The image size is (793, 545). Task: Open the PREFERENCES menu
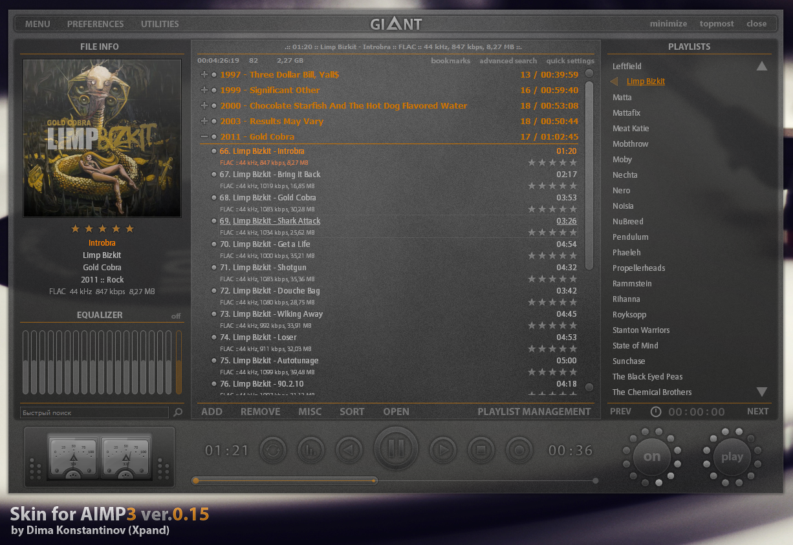(96, 24)
